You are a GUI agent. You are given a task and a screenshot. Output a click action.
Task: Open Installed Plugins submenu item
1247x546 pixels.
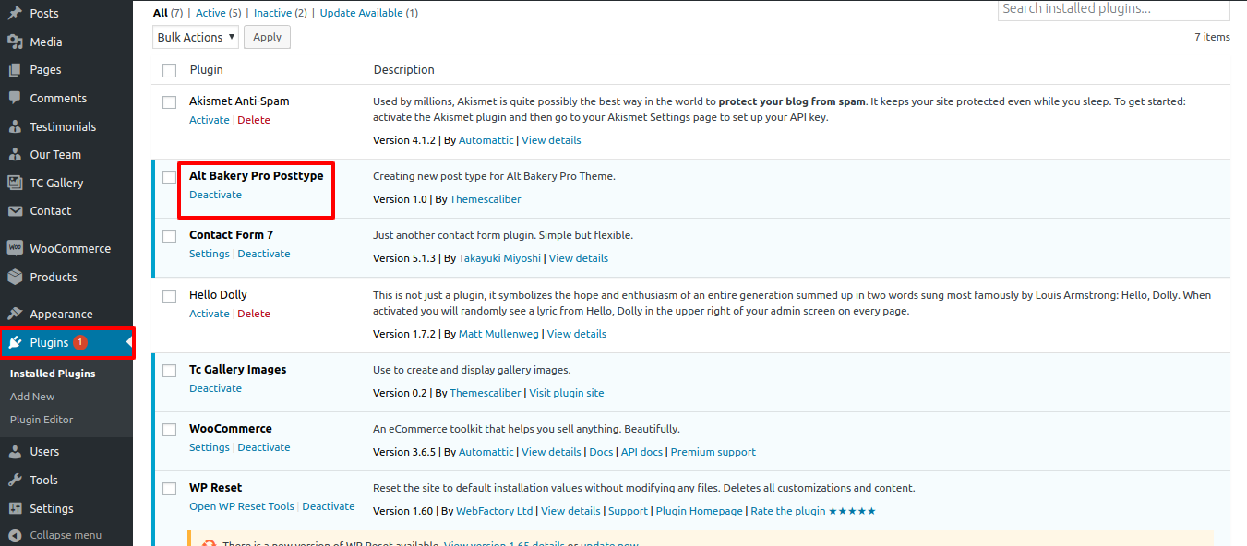[53, 374]
